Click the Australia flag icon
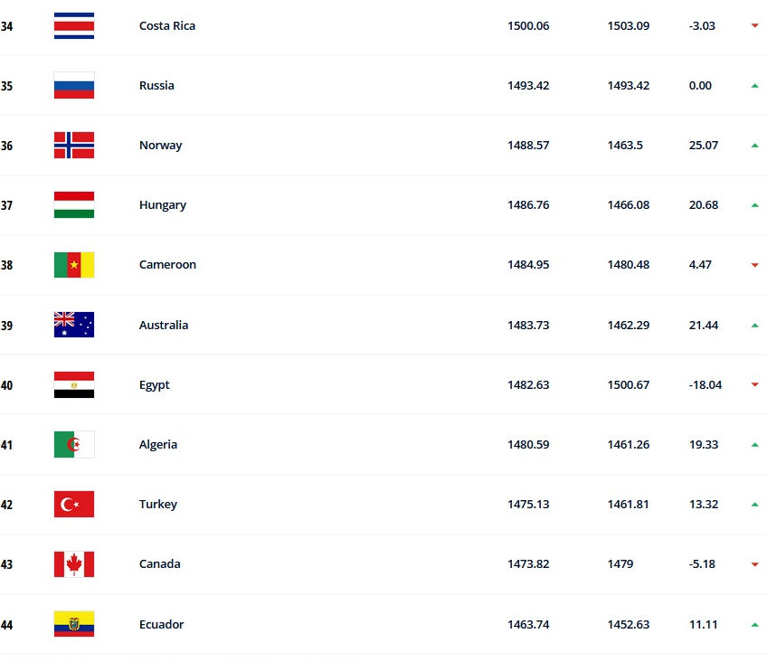 tap(74, 325)
